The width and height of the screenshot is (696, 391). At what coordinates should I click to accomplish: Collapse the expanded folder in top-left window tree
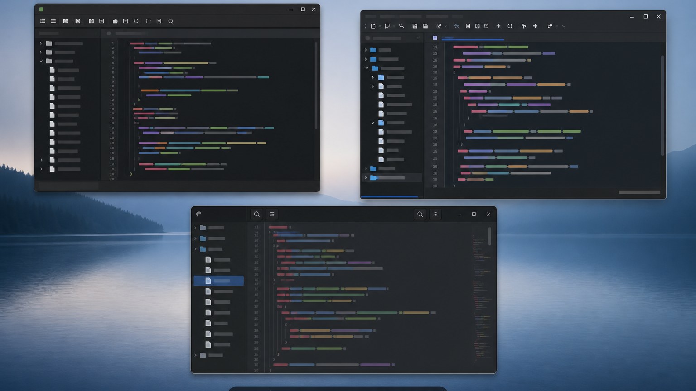tap(41, 61)
